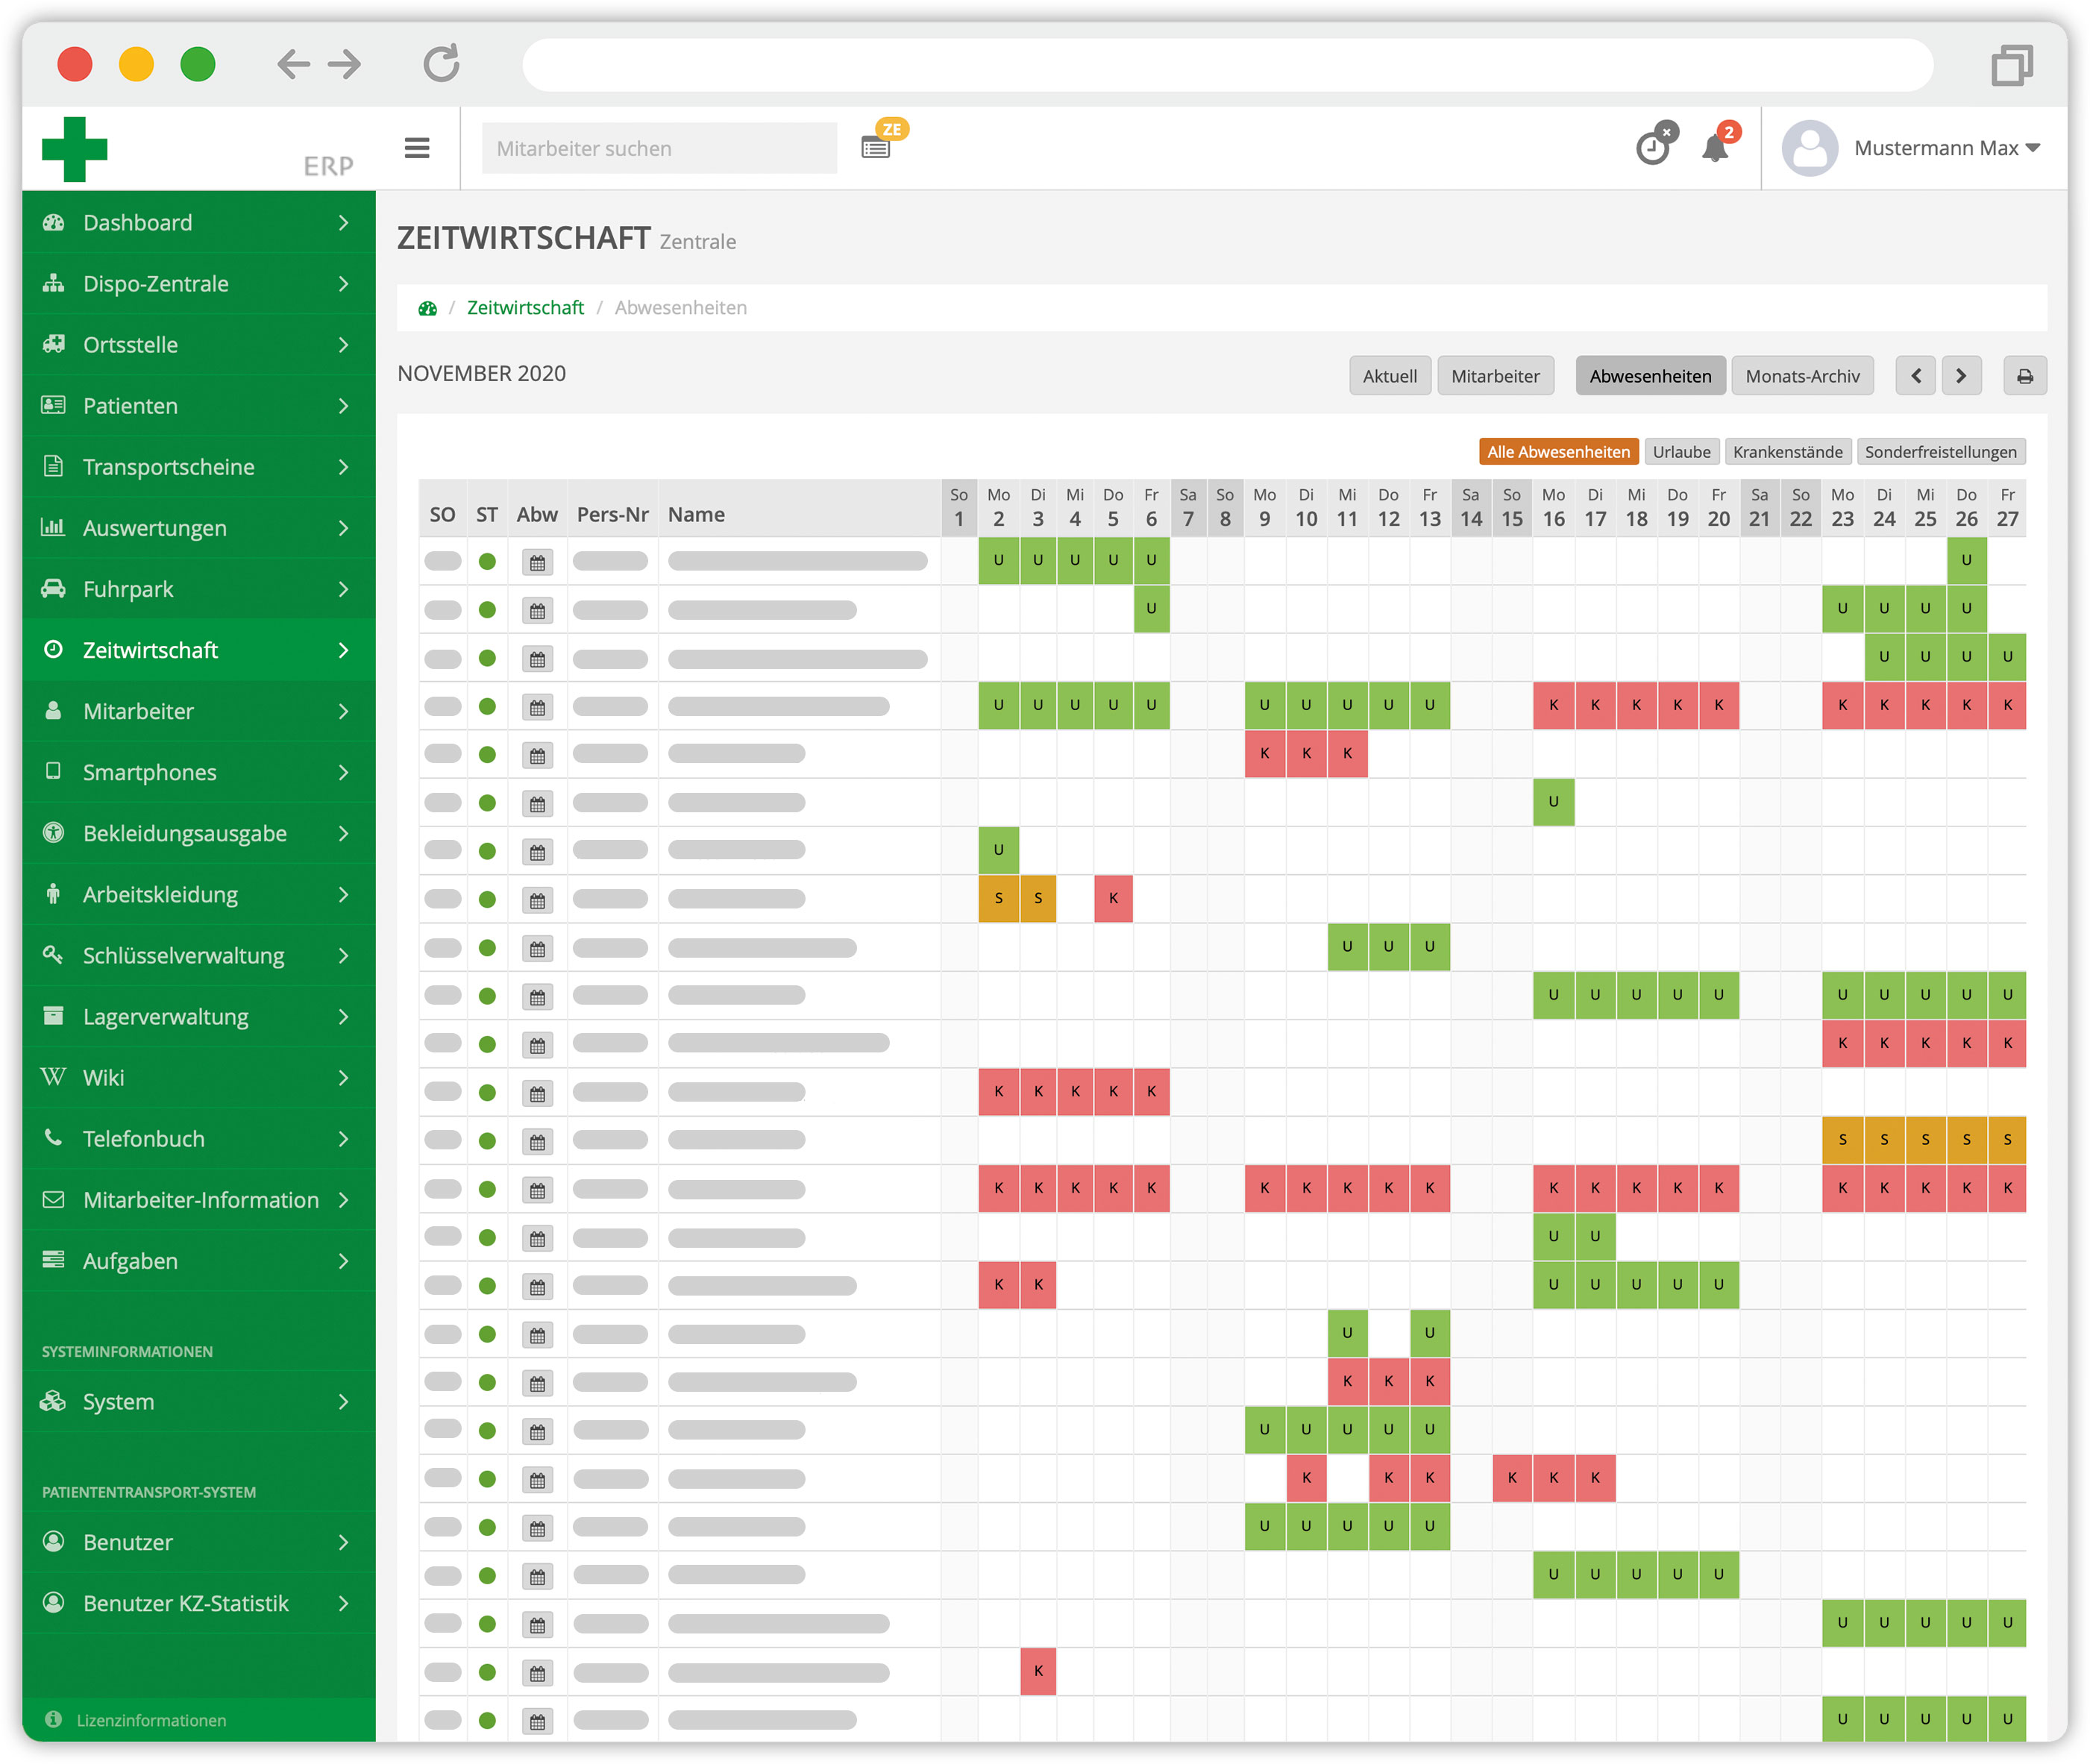
Task: Open calendar icon in first employee row
Action: 538,562
